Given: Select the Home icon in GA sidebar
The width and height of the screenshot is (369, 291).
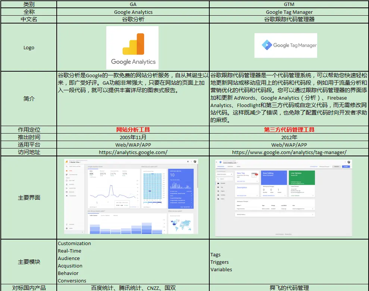Looking at the screenshot, I should coord(66,171).
